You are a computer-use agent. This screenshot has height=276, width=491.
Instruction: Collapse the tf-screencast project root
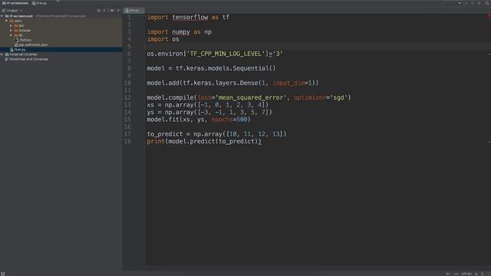point(2,16)
